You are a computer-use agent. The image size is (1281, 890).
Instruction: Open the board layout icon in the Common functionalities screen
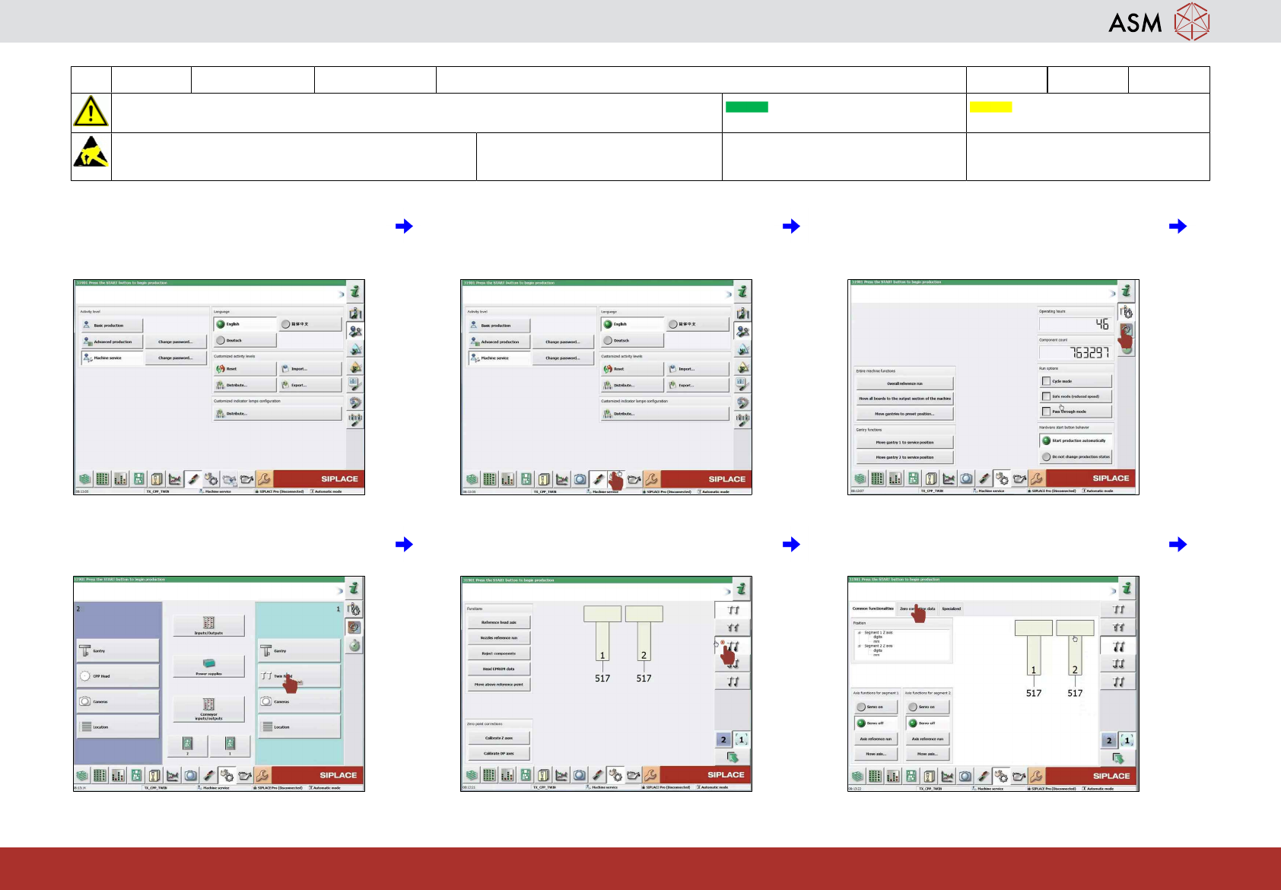911,776
